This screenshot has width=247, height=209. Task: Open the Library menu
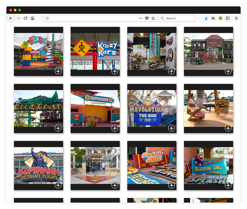[x=213, y=18]
